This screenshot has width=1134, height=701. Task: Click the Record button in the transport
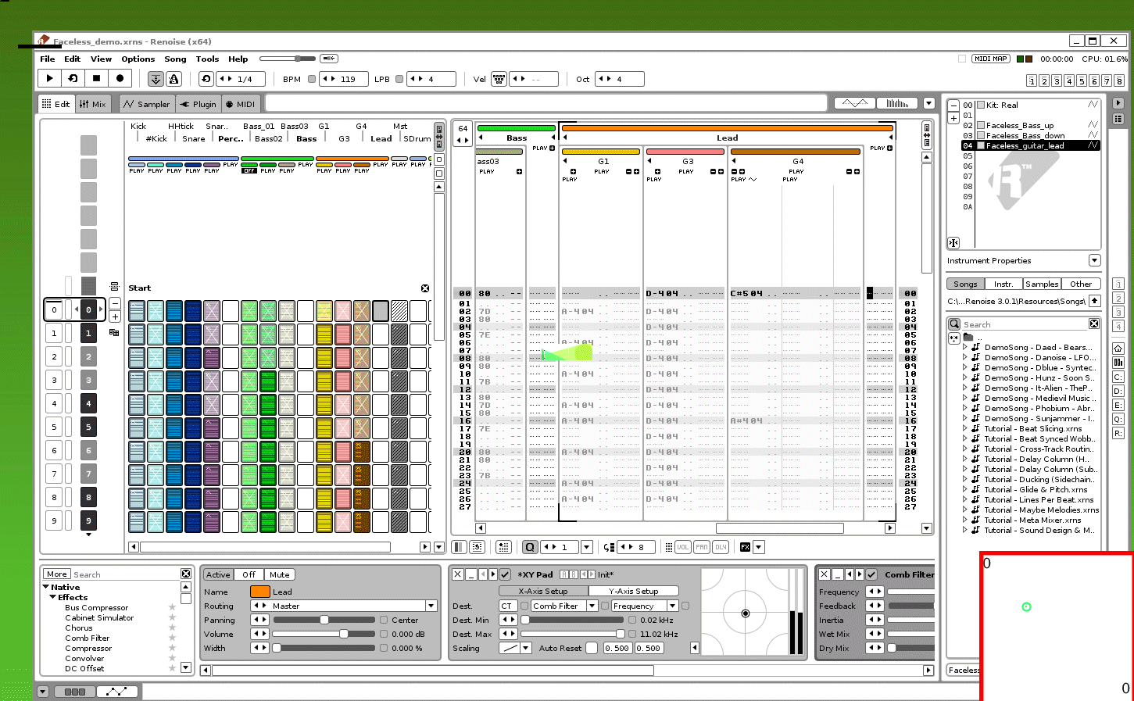[120, 78]
